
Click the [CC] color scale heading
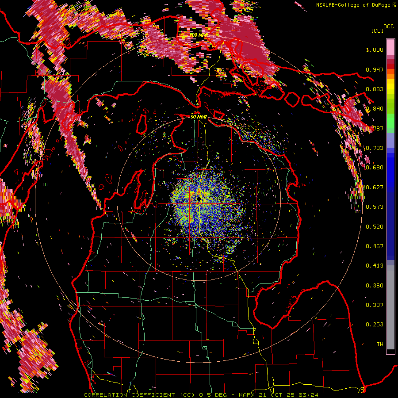[x=377, y=31]
